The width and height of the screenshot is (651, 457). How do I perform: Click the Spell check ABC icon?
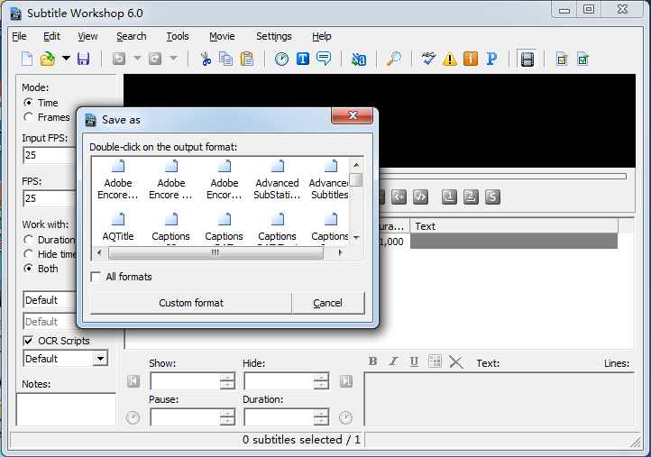coord(429,59)
